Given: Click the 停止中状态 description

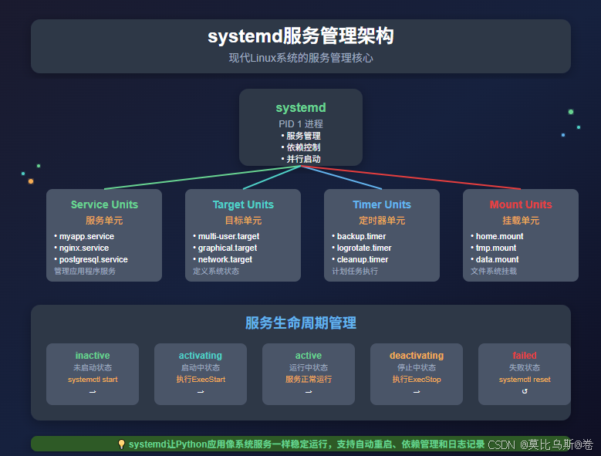Looking at the screenshot, I should [417, 367].
